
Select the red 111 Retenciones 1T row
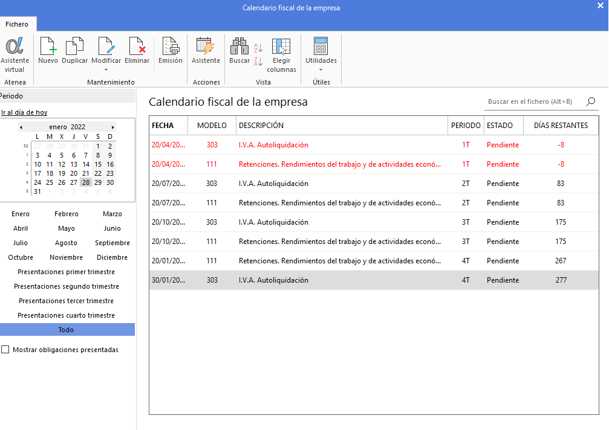coord(374,164)
